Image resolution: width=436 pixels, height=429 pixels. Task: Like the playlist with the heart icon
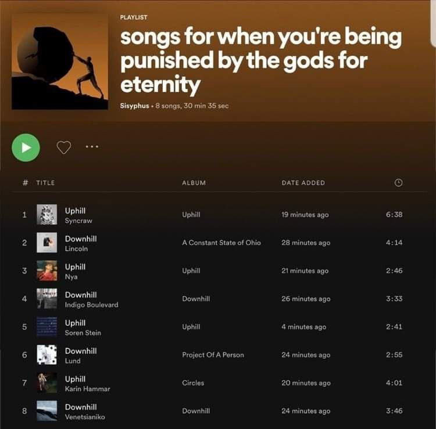64,147
